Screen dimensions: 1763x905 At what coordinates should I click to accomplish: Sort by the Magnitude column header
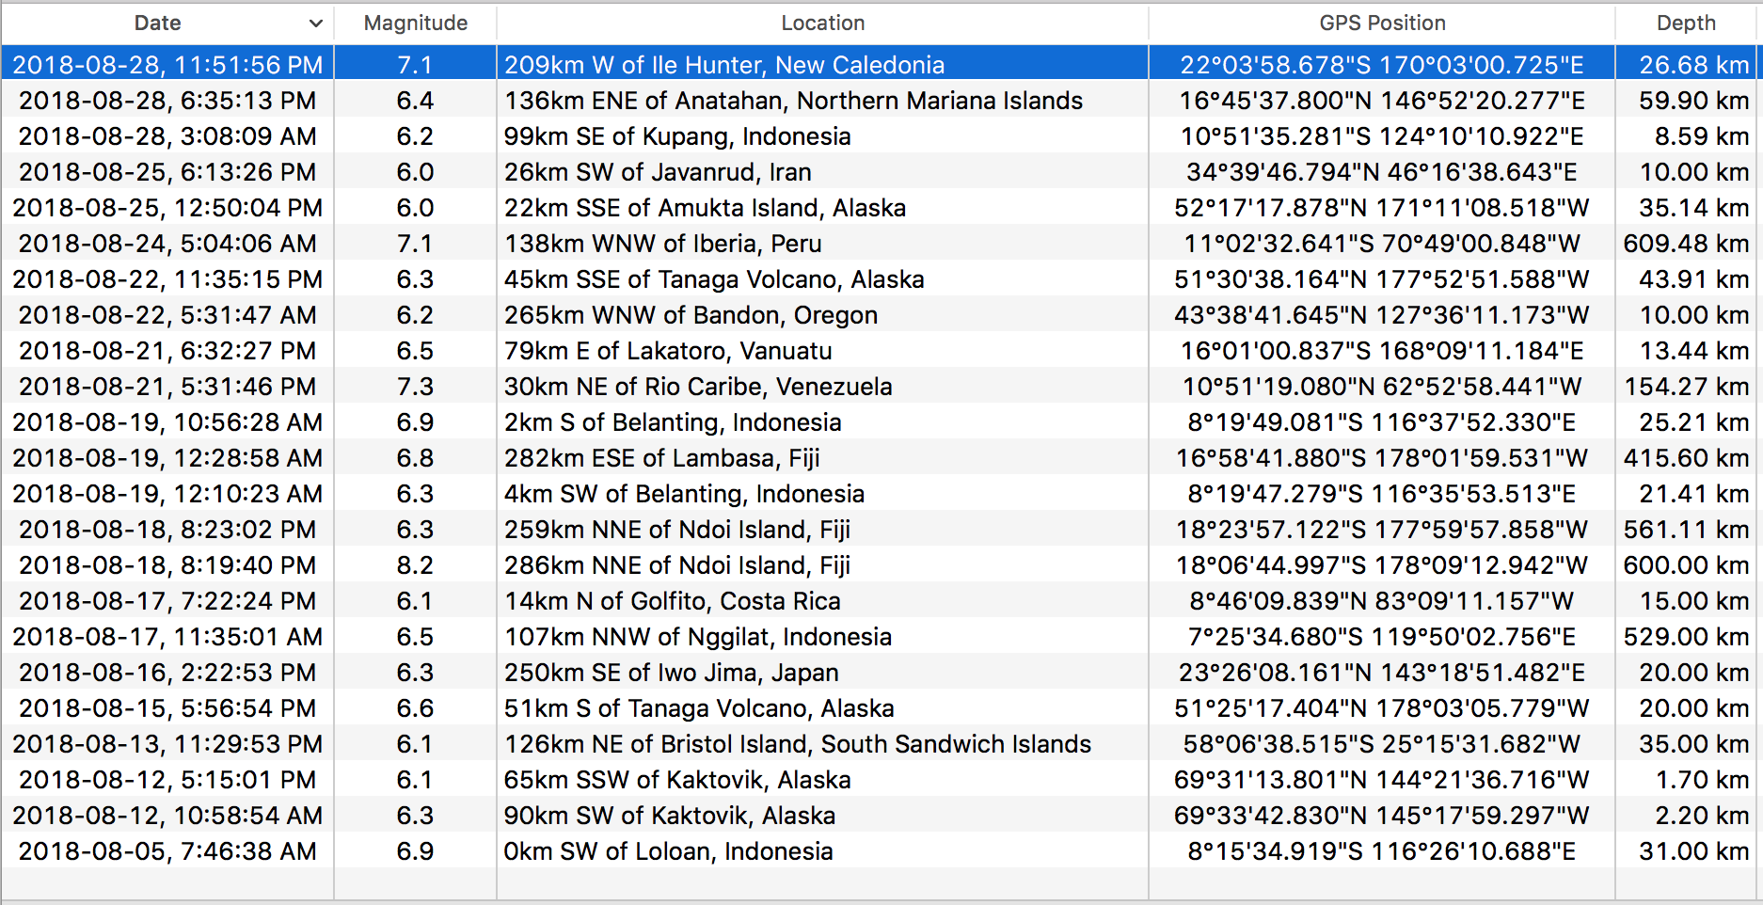(x=415, y=24)
